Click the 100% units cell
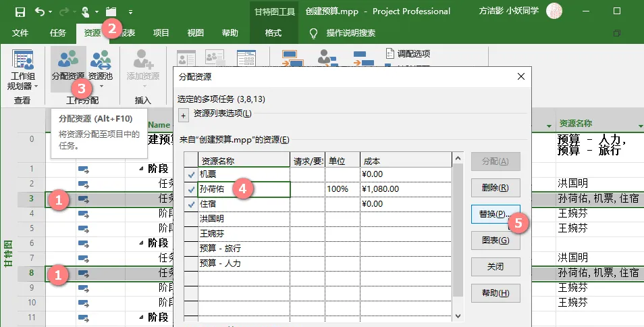The height and width of the screenshot is (327, 644). pyautogui.click(x=342, y=189)
